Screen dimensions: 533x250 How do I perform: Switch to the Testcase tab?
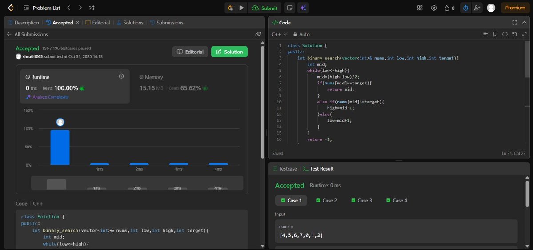[x=285, y=169]
